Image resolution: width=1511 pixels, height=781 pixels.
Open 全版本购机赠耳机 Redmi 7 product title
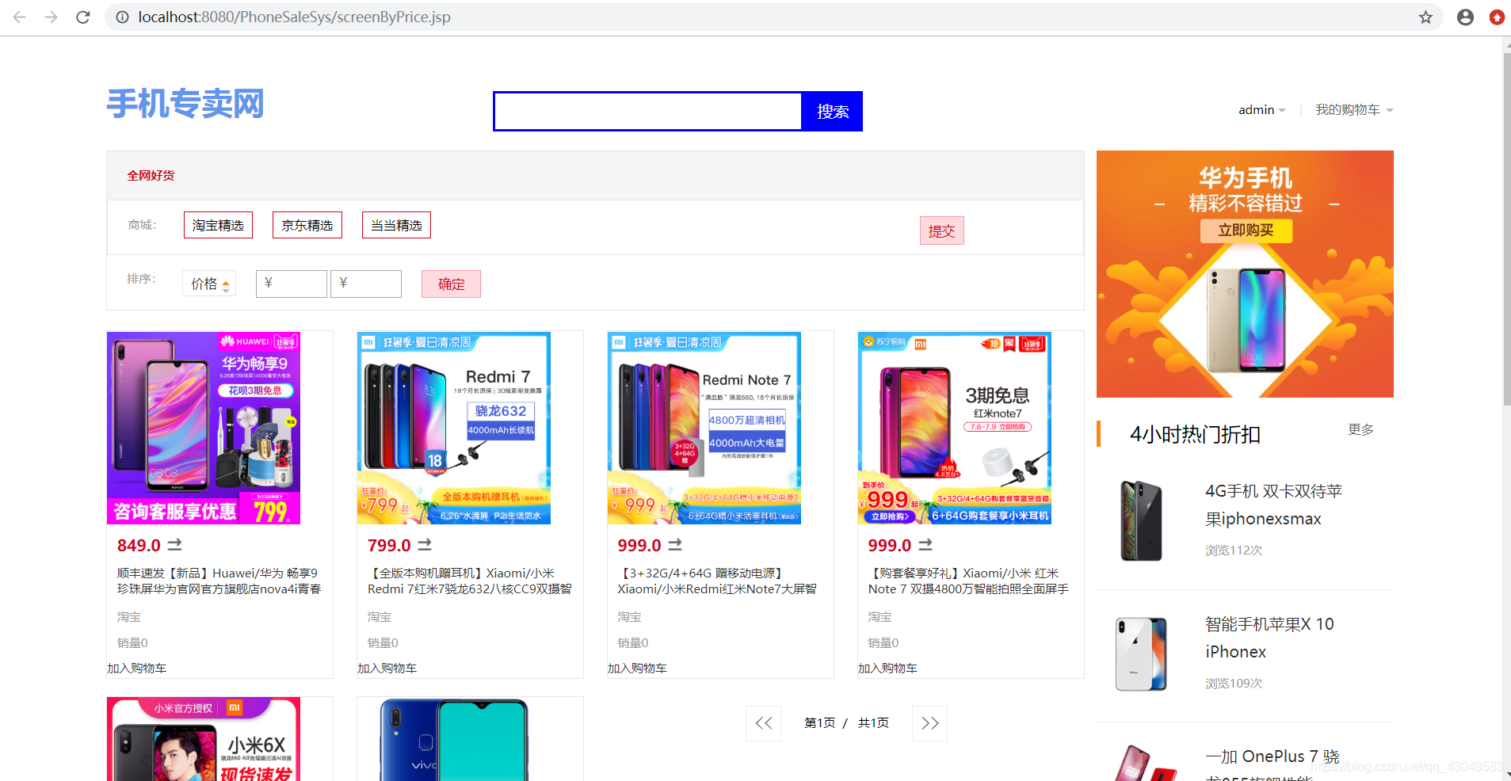coord(470,581)
